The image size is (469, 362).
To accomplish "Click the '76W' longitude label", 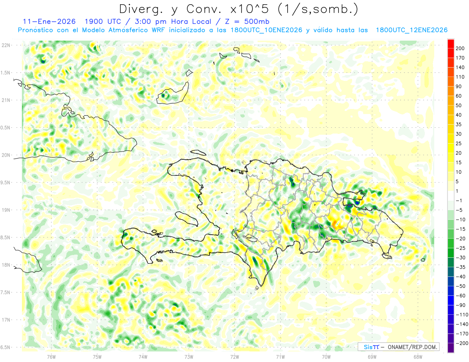I will coord(52,356).
